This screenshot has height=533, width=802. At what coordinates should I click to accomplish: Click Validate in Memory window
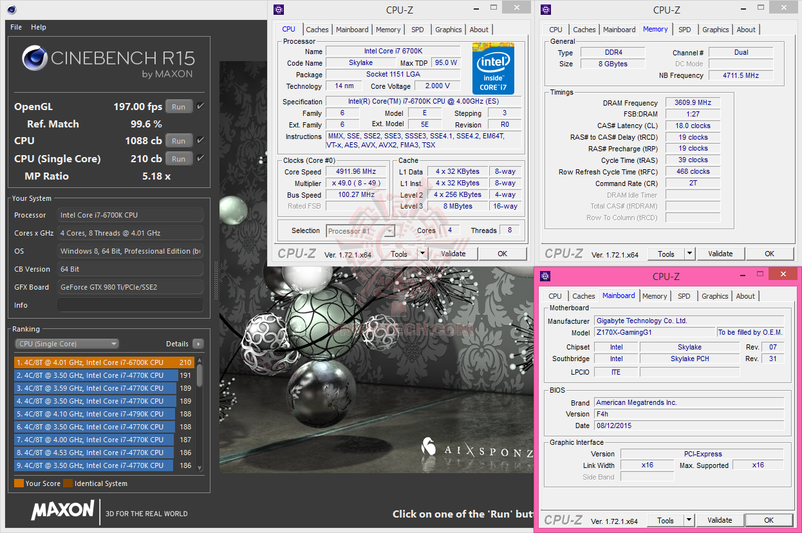[x=720, y=254]
